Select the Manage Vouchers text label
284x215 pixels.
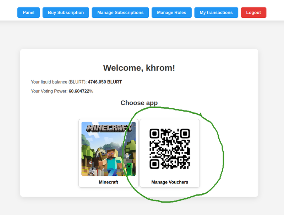pos(170,182)
